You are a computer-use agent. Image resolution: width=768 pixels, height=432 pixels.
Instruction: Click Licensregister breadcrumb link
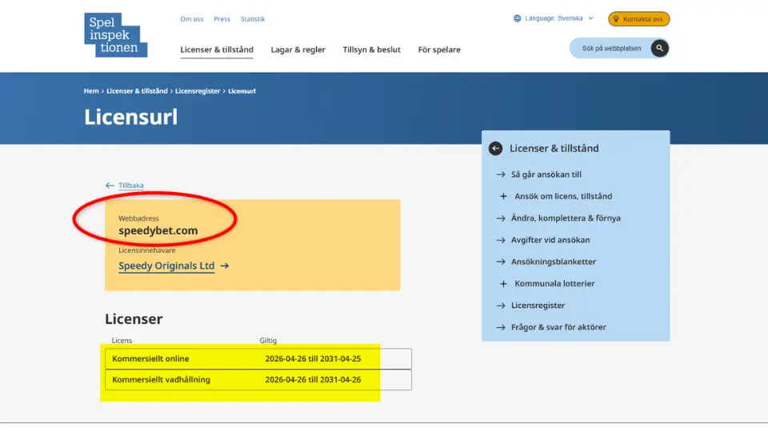198,91
